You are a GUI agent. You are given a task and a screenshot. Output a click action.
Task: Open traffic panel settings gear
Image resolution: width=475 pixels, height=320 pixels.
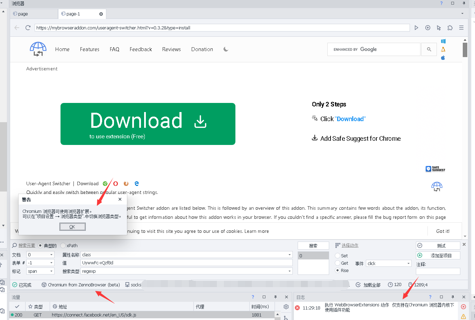[x=286, y=307]
